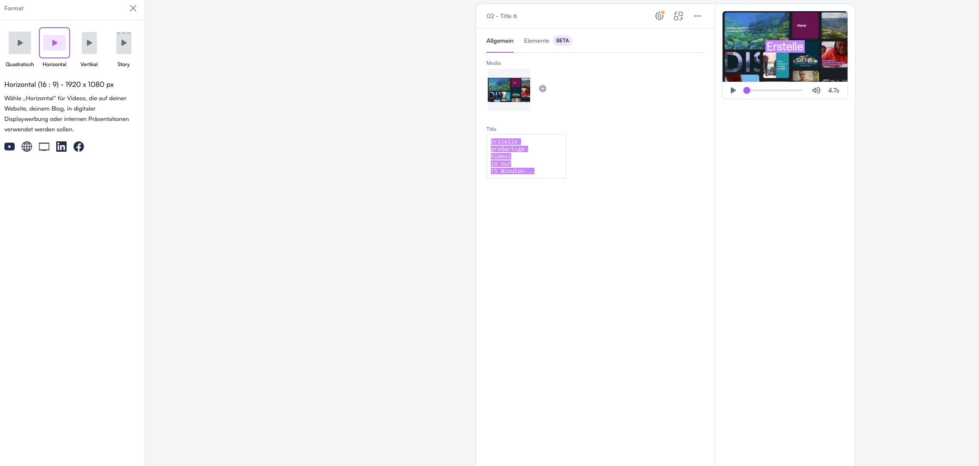
Task: Click the scene replace icon near settings
Action: pyautogui.click(x=678, y=16)
